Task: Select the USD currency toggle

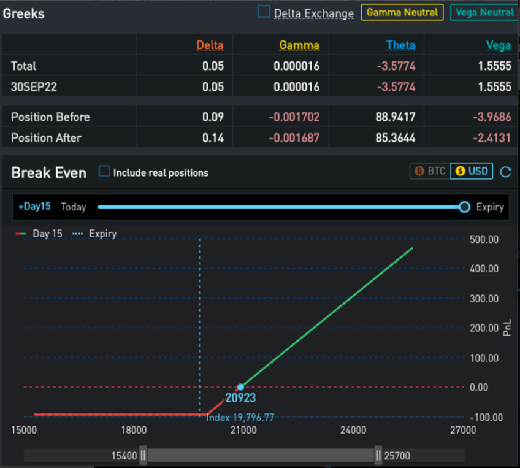Action: (472, 171)
